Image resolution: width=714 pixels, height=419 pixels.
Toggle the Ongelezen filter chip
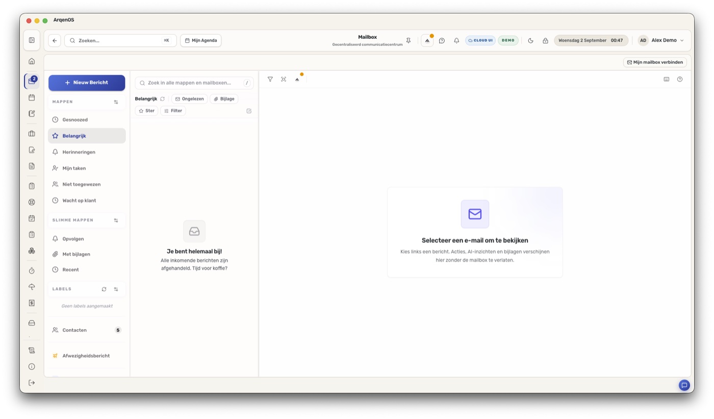click(x=189, y=99)
